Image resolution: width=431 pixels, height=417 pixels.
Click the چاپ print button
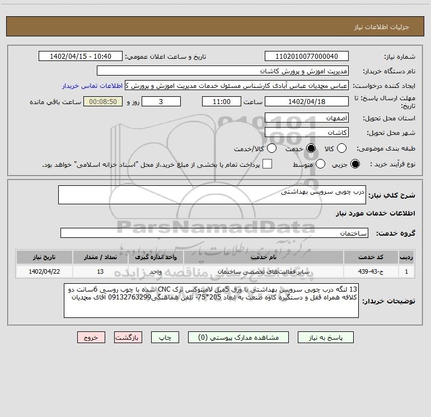(x=165, y=338)
